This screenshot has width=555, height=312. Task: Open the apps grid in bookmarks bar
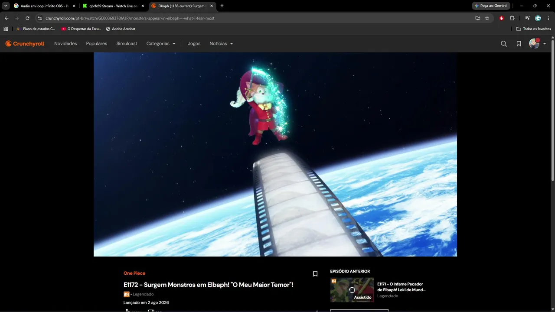(x=6, y=29)
